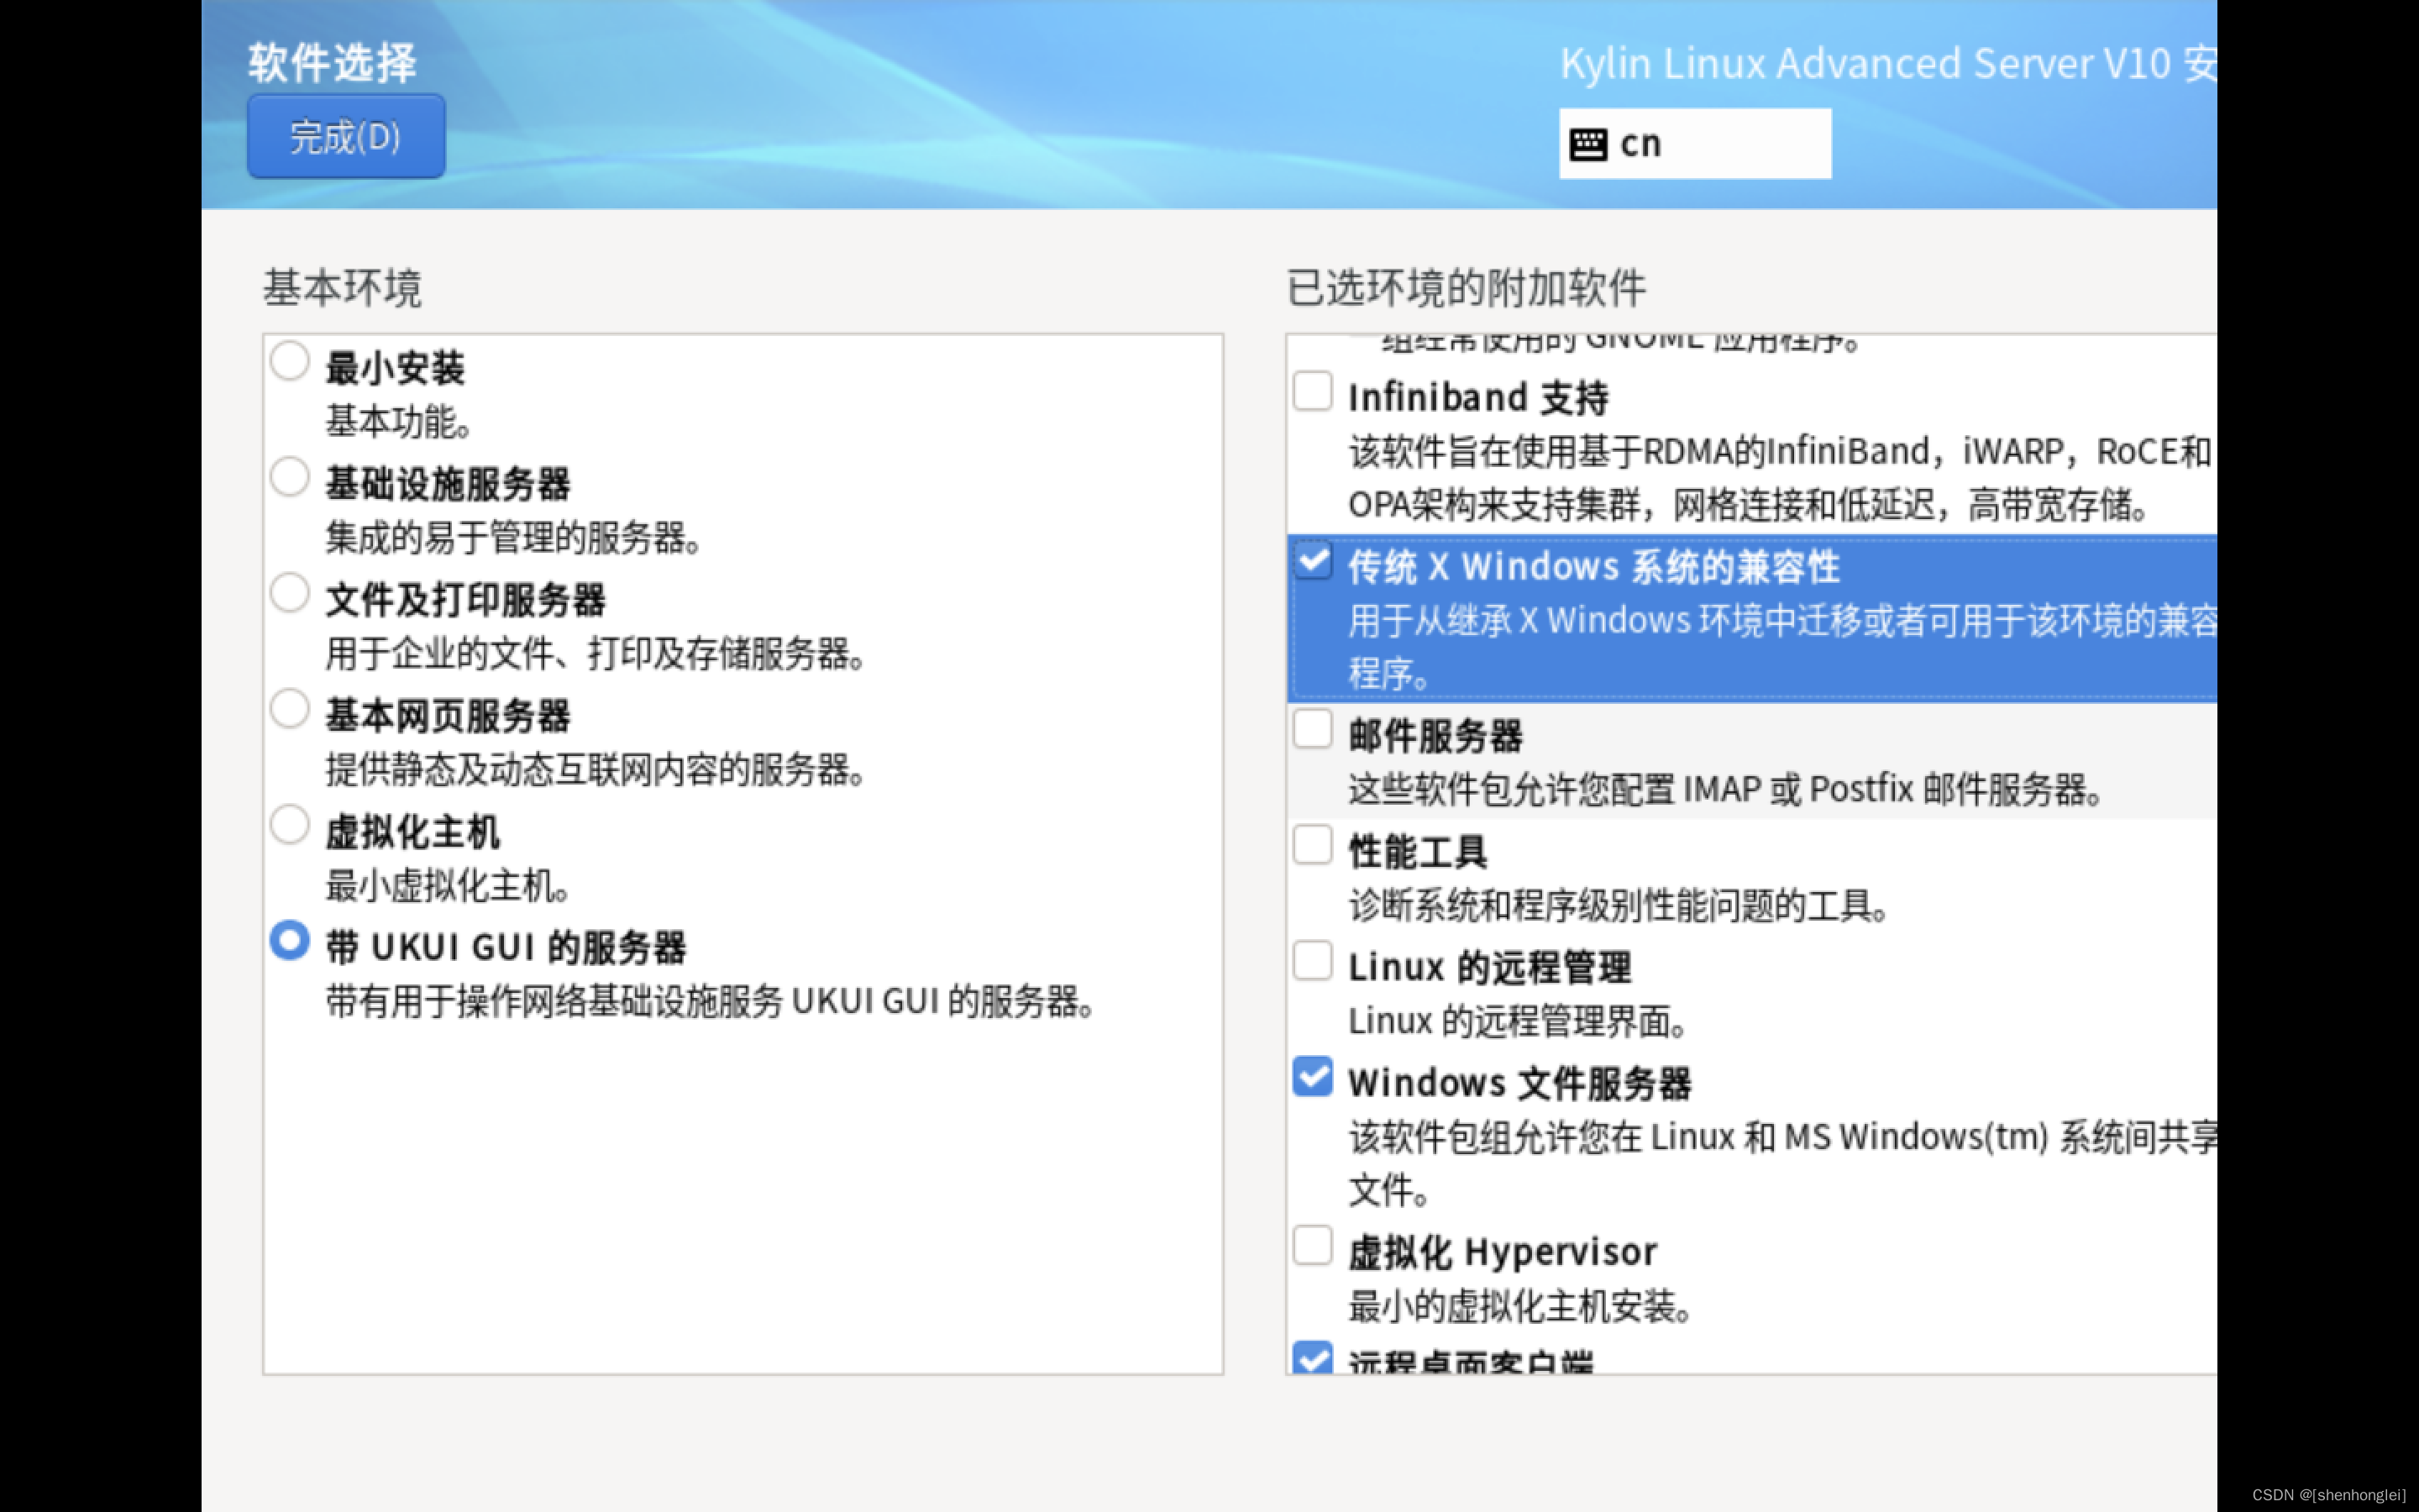2419x1512 pixels.
Task: Select the 基本网页服务器 radio button
Action: [x=289, y=709]
